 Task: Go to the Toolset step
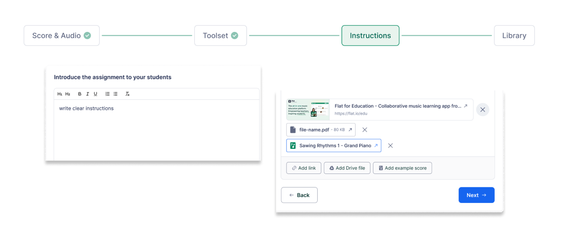click(220, 36)
